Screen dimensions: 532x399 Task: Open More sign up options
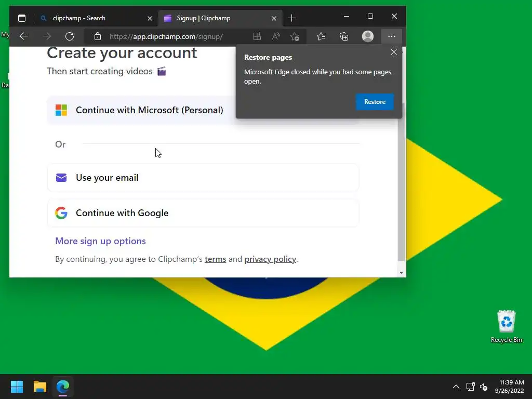click(x=100, y=241)
